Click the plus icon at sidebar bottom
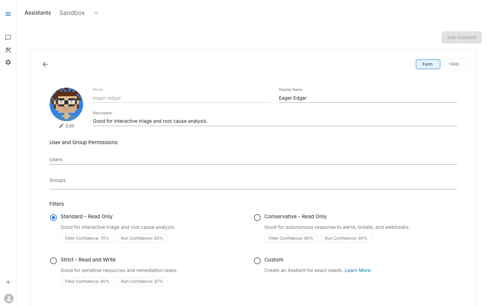 (8, 282)
